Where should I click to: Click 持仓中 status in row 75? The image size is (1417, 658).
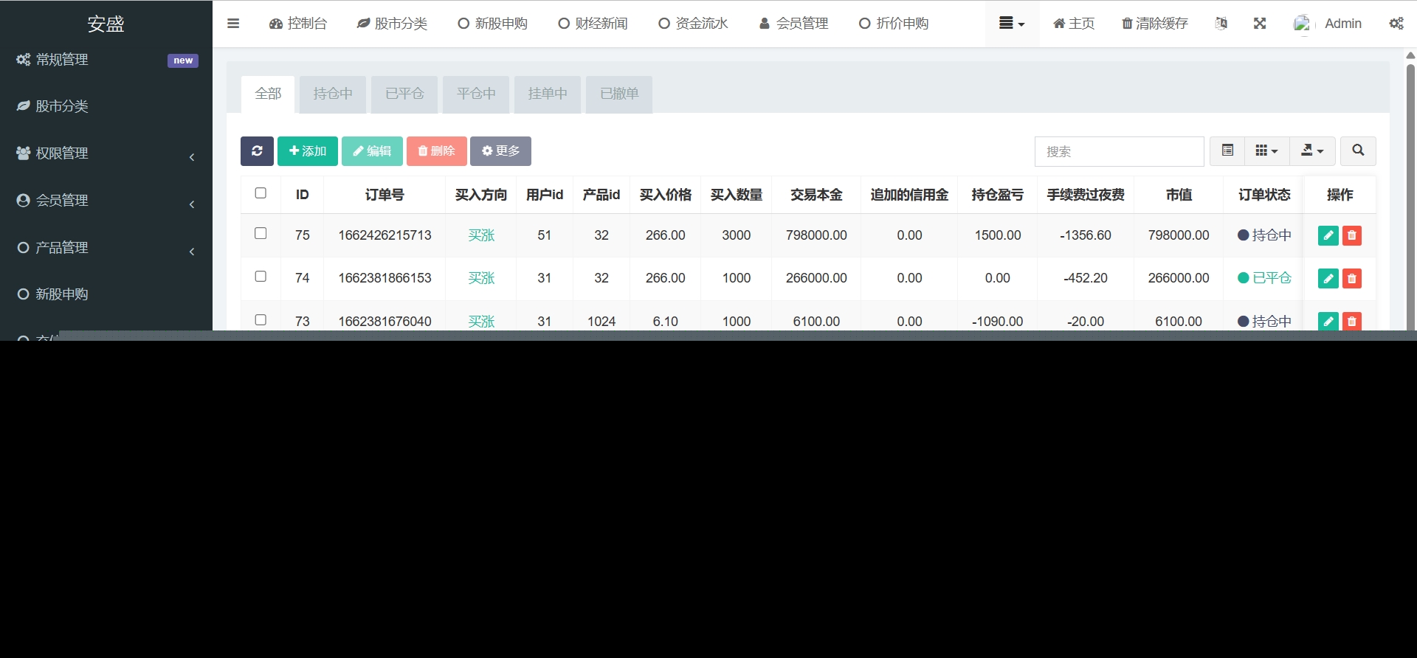click(x=1264, y=235)
